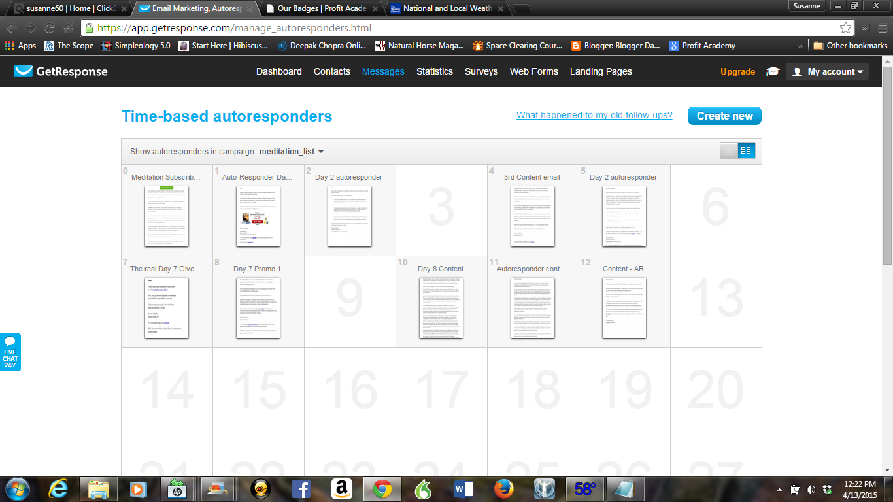Viewport: 893px width, 502px height.
Task: Open the Messages menu
Action: 383,71
